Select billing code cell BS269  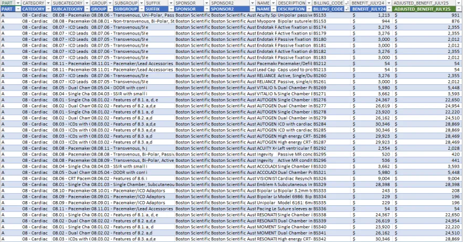(331, 87)
